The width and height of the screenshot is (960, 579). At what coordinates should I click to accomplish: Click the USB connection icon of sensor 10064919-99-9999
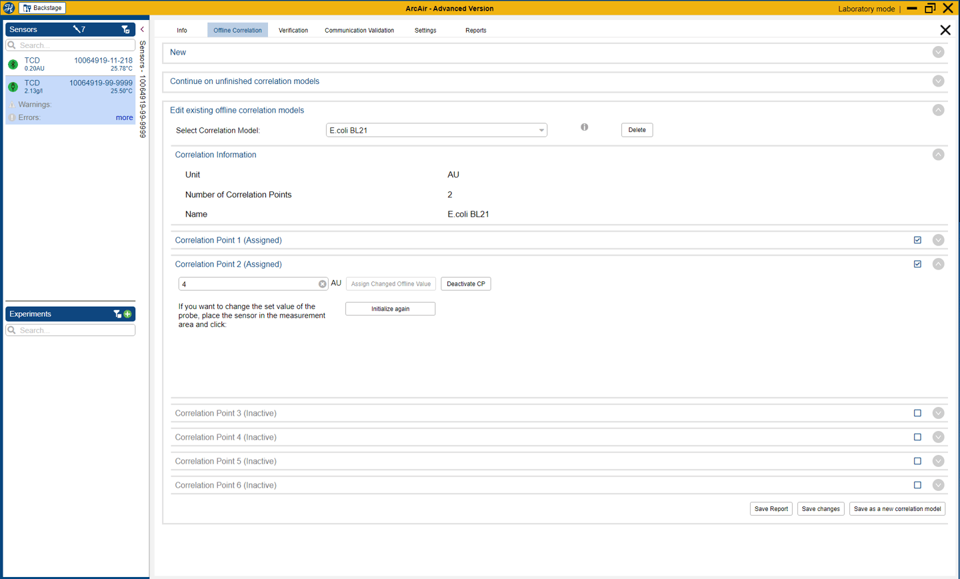tap(13, 87)
